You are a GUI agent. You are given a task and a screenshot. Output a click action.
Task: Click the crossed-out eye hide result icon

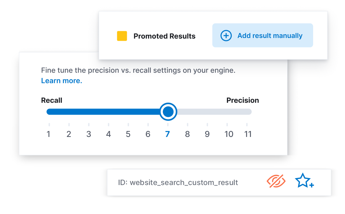click(x=276, y=181)
